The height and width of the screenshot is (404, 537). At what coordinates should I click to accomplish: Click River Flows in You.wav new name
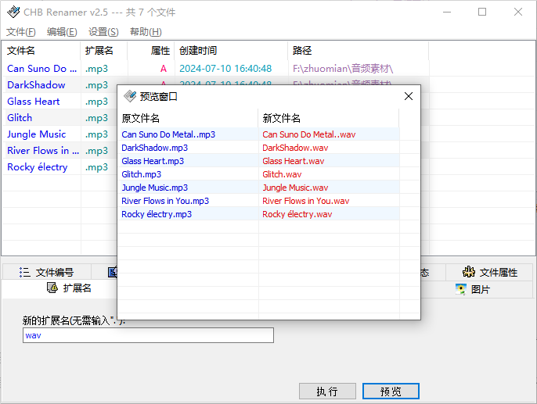pos(306,201)
